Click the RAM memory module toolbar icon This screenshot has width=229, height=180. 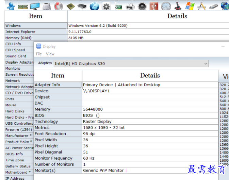[23, 6]
